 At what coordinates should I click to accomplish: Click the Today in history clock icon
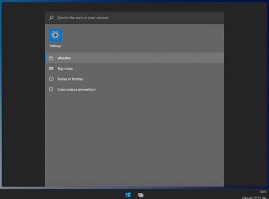(51, 79)
